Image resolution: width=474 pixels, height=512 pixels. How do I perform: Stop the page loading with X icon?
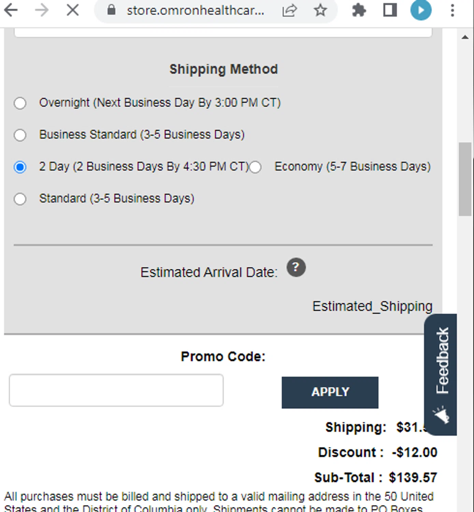tap(73, 10)
